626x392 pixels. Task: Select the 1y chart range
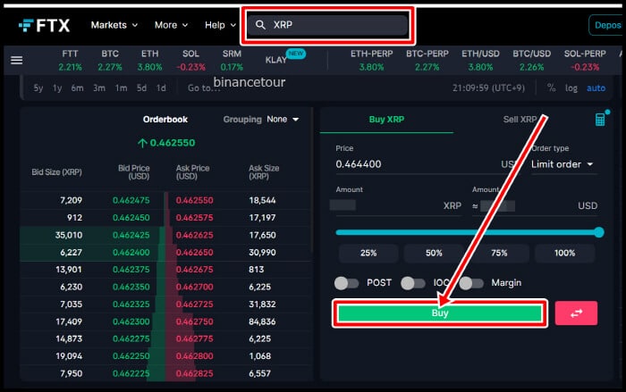[57, 88]
